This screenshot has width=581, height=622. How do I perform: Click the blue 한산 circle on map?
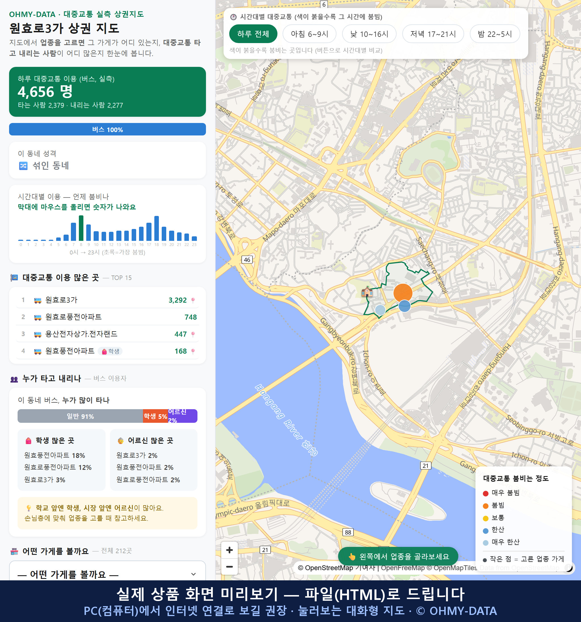(404, 306)
